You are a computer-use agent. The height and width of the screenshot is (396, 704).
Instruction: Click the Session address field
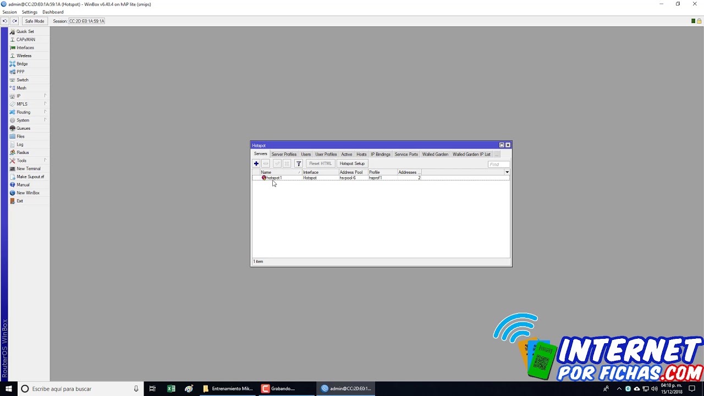pyautogui.click(x=87, y=21)
